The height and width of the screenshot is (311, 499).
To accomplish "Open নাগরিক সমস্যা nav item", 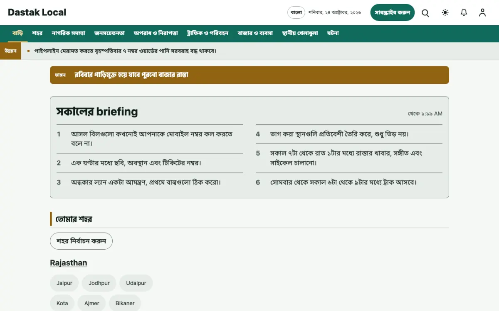I will click(69, 33).
